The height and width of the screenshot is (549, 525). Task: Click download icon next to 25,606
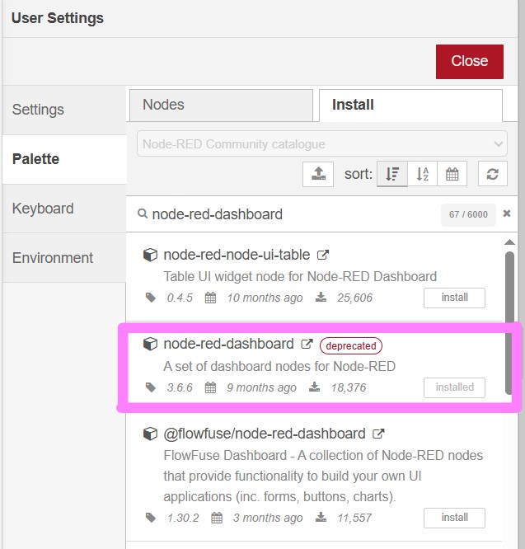[321, 298]
